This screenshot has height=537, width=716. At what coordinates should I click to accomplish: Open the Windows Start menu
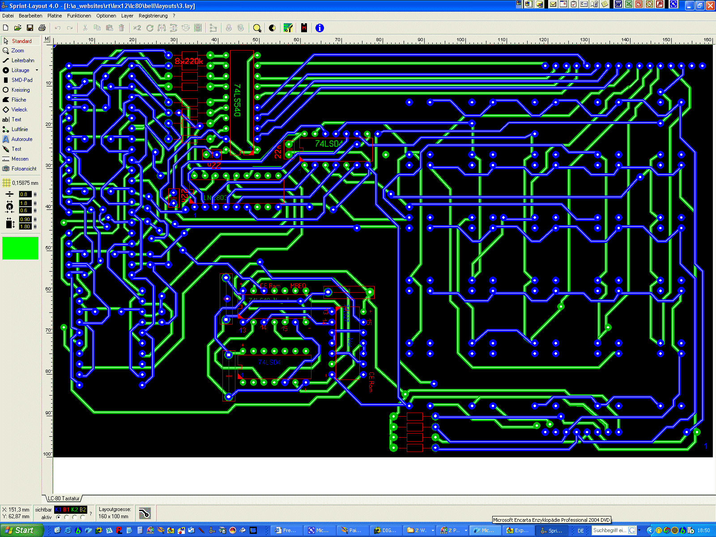pos(21,530)
